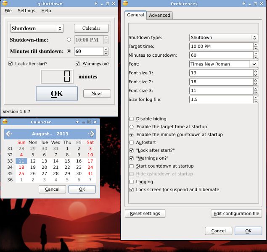Image resolution: width=267 pixels, height=252 pixels.
Task: Open the Settings menu
Action: click(x=26, y=10)
